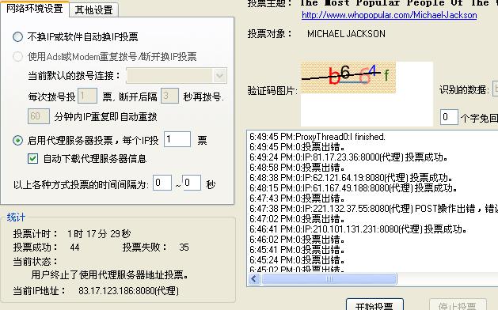This screenshot has height=310, width=498.
Task: Toggle 自动下载代理服务器信息 checkbox
Action: (x=32, y=158)
